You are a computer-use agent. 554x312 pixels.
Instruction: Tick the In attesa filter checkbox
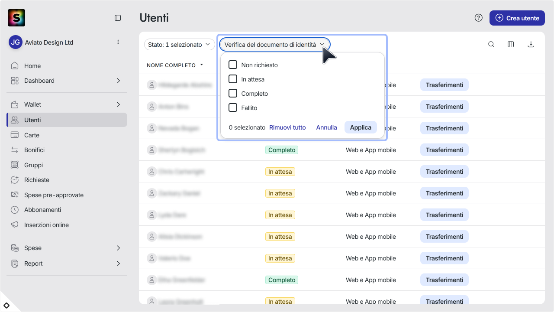[233, 79]
